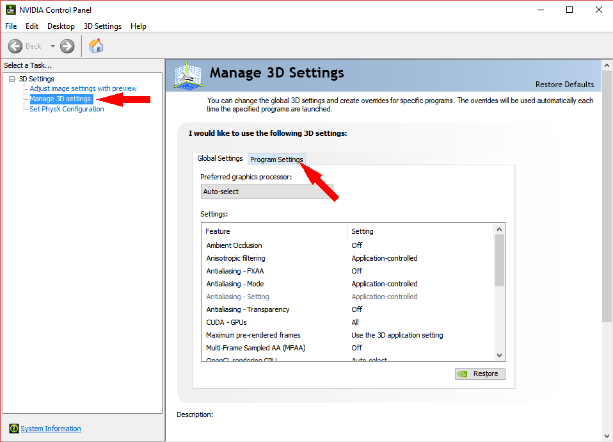Click the main page scroll up arrow
Viewport: 613px width, 442px height.
click(x=607, y=65)
